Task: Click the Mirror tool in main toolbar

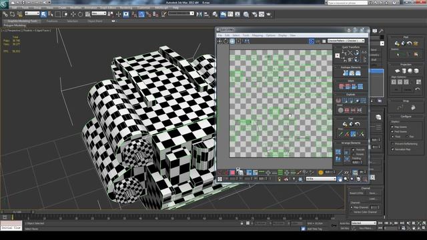Action: tap(199, 14)
